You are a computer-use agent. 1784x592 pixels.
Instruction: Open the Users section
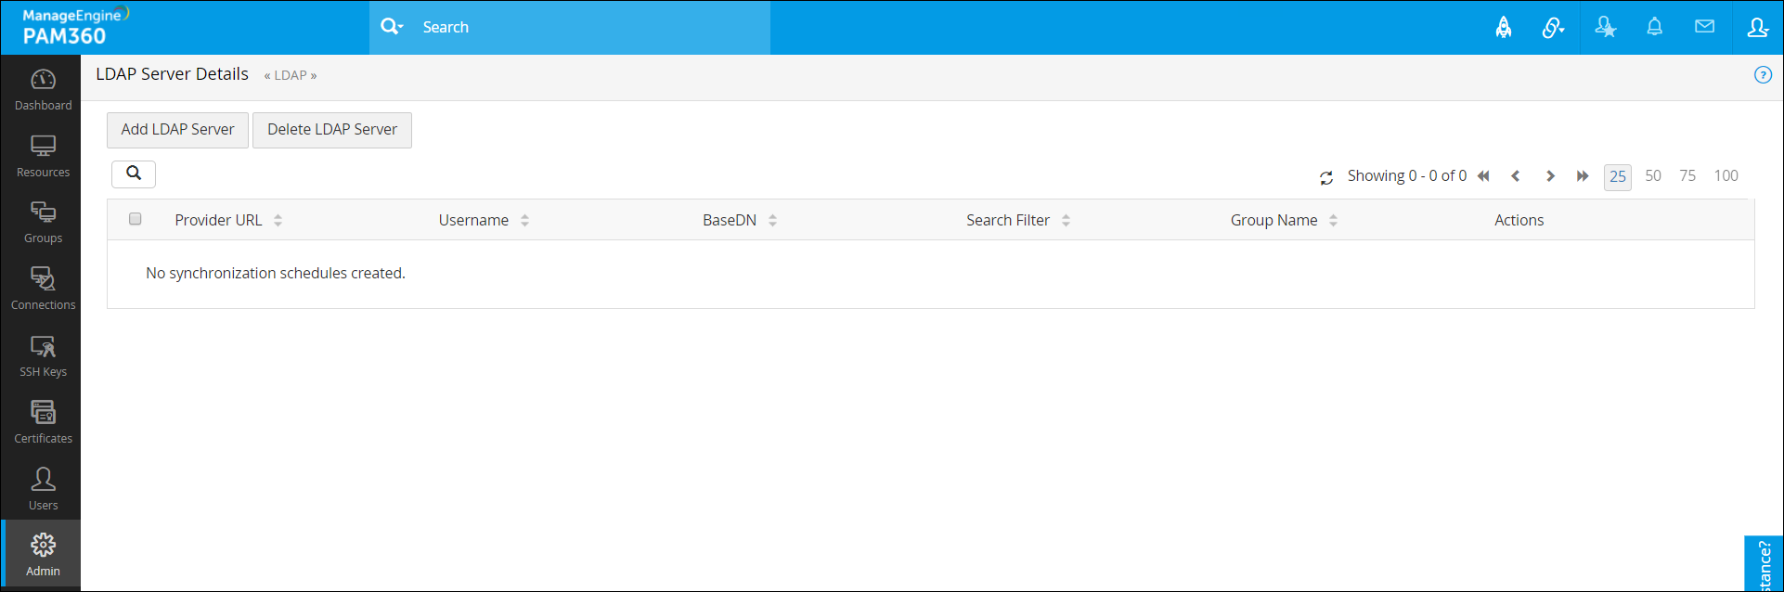(43, 490)
